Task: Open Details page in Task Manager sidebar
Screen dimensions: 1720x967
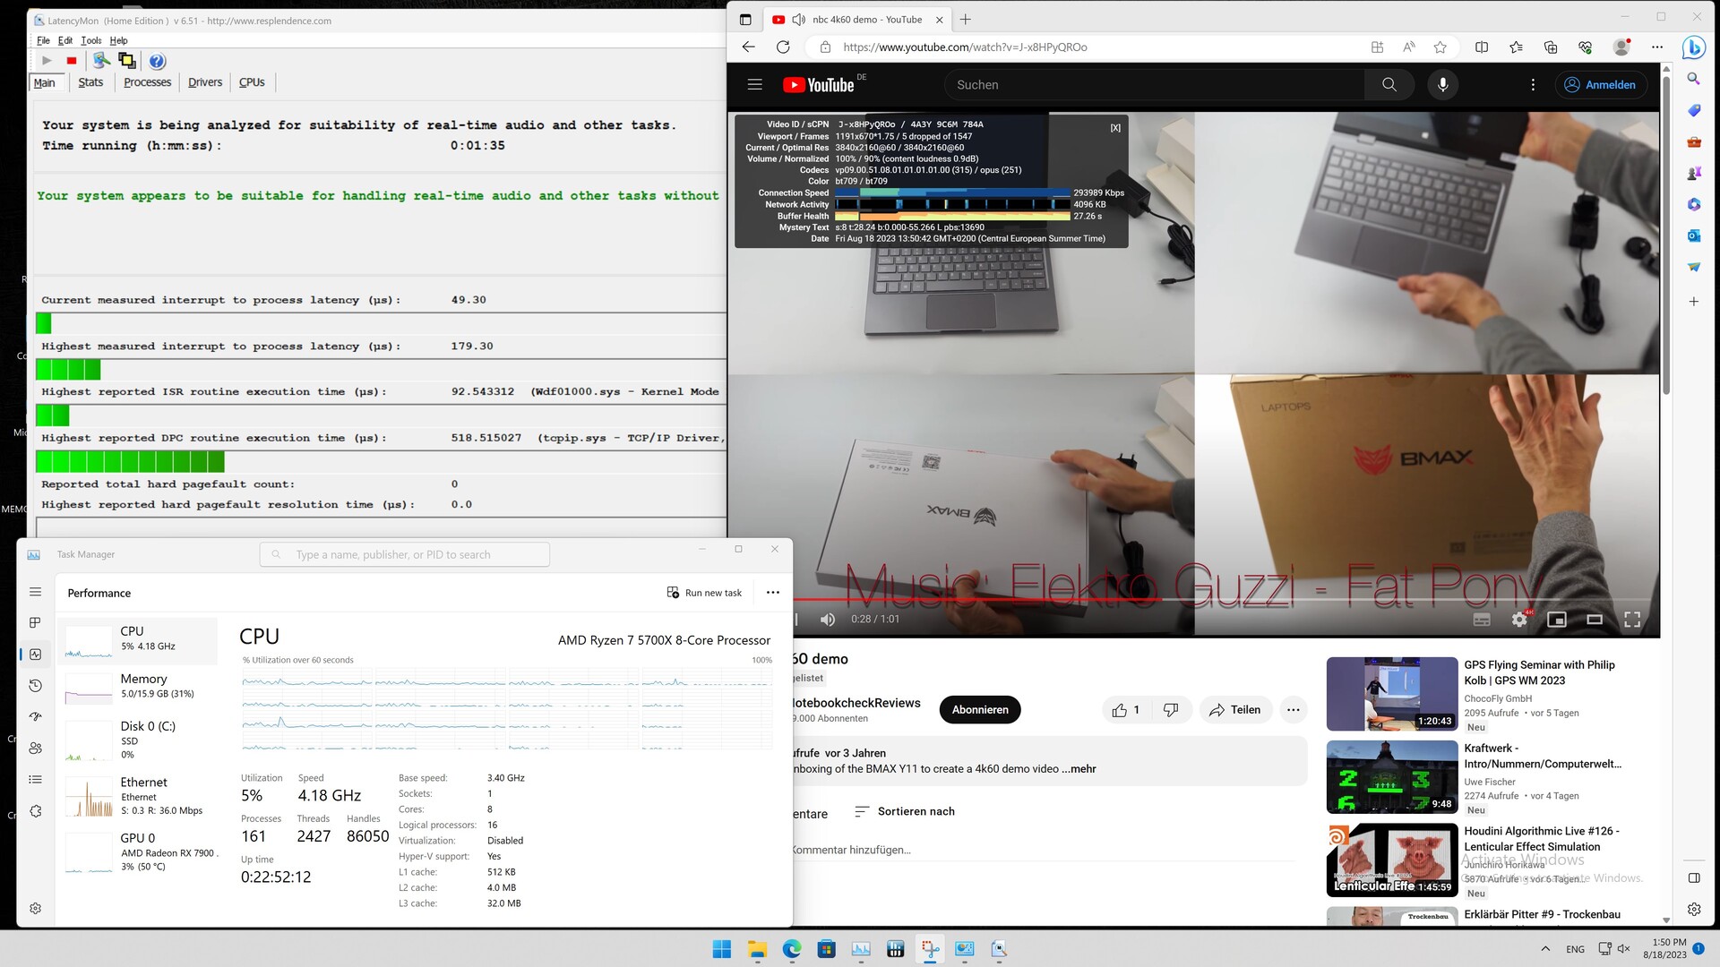Action: (36, 780)
